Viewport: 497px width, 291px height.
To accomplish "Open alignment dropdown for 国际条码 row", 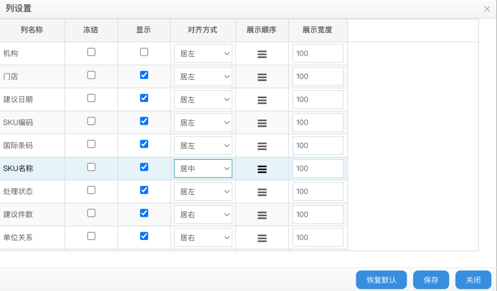I will coord(203,145).
